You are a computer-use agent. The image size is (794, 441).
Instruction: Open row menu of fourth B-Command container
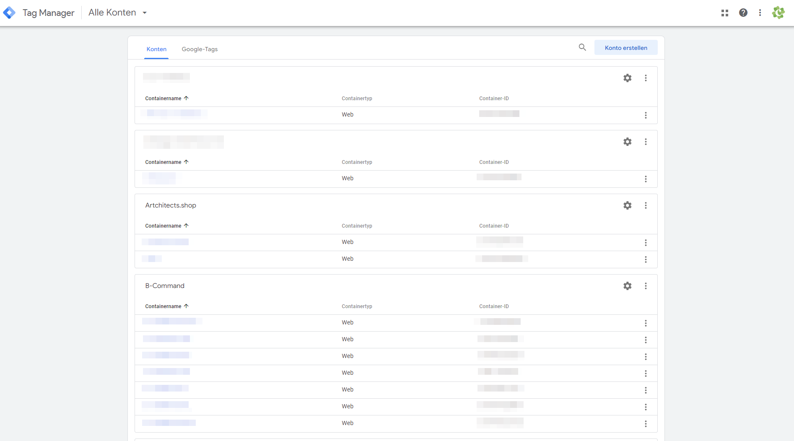click(646, 374)
